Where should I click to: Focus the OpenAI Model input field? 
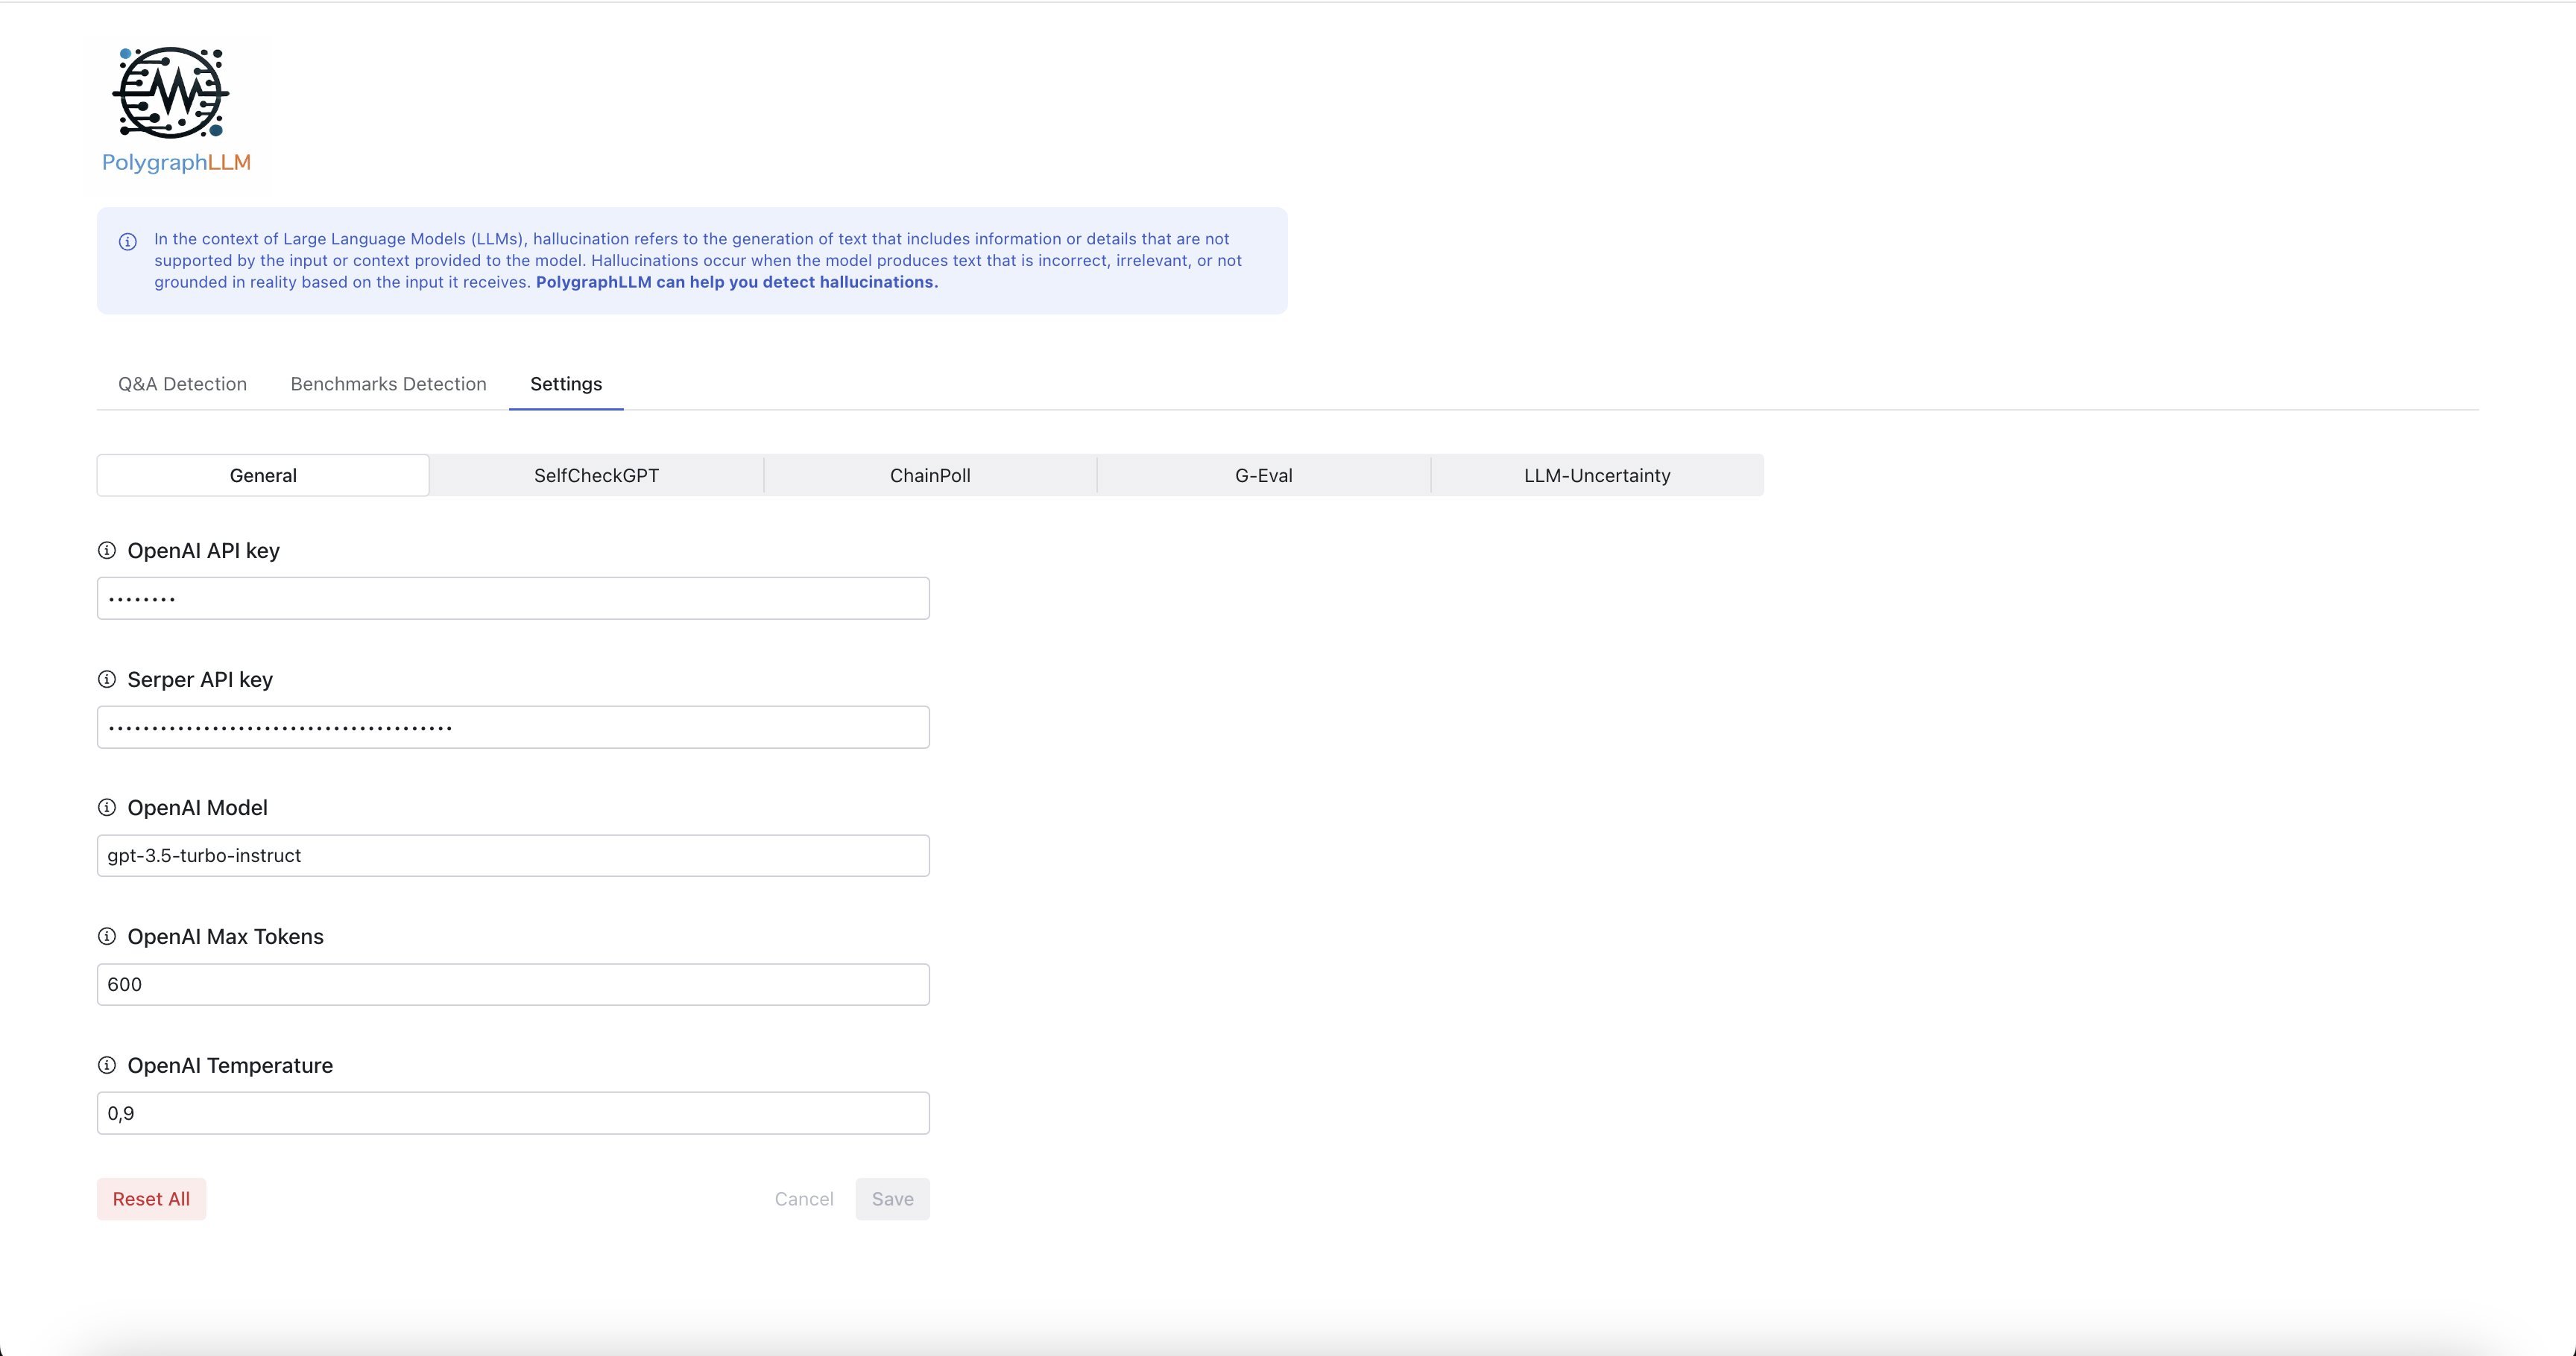coord(513,855)
